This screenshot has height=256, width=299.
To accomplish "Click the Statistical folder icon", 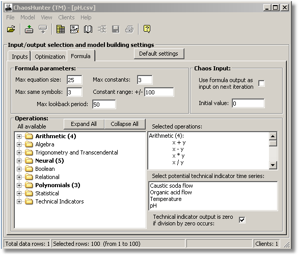I will 29,193.
